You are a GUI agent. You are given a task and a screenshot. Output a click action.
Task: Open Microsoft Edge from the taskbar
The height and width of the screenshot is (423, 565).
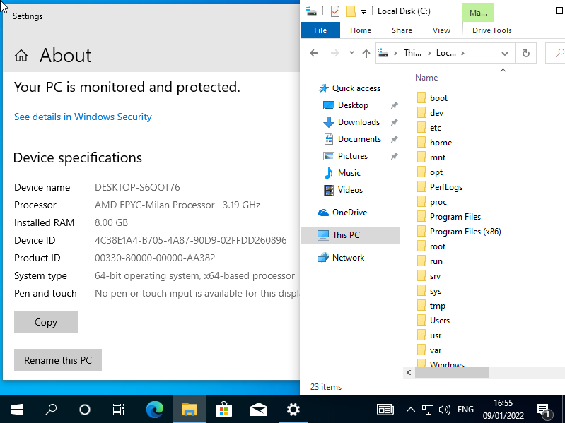(x=154, y=409)
